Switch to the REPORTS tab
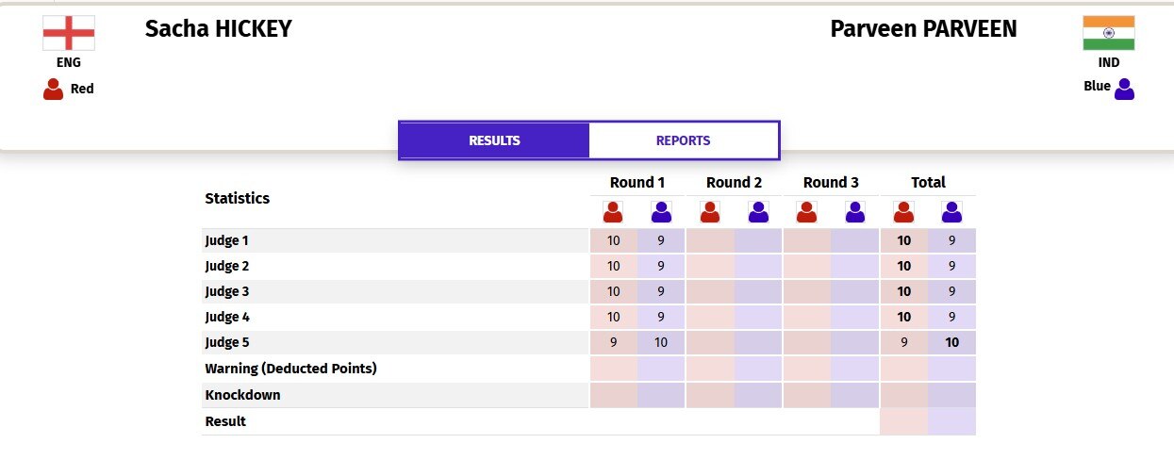This screenshot has height=460, width=1174. [x=684, y=140]
